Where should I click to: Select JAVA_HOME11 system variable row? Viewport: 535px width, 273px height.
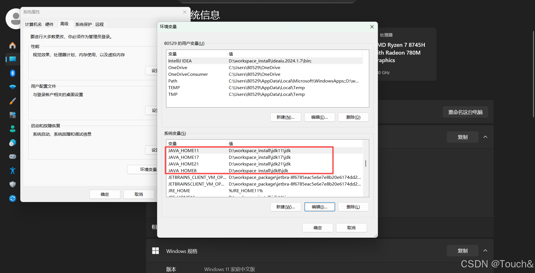tap(264, 151)
